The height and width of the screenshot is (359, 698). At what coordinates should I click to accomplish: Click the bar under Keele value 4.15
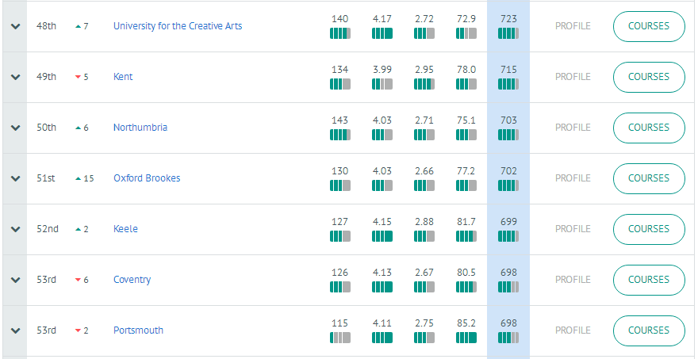pyautogui.click(x=382, y=236)
